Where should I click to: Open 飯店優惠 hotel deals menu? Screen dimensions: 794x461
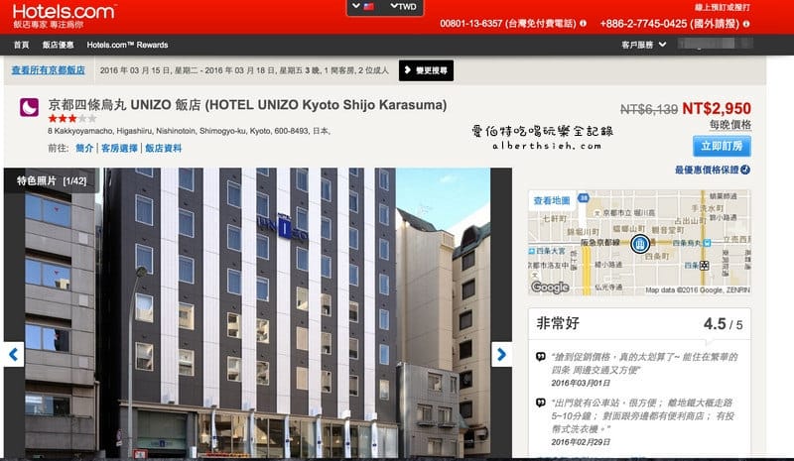tap(58, 45)
